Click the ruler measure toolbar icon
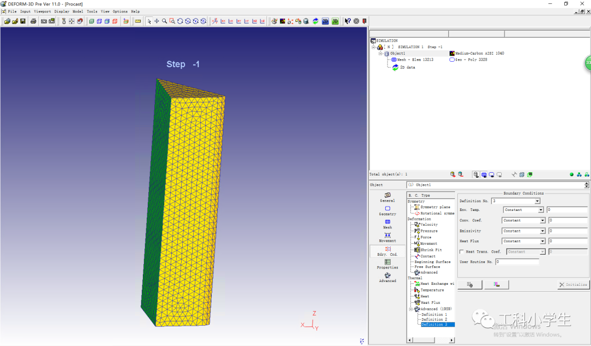 click(137, 21)
